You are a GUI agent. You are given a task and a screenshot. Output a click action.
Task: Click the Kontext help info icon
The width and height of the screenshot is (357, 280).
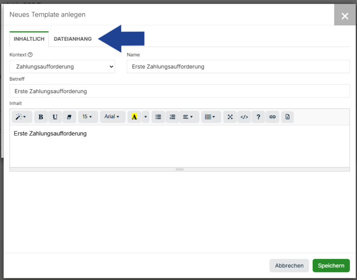30,55
